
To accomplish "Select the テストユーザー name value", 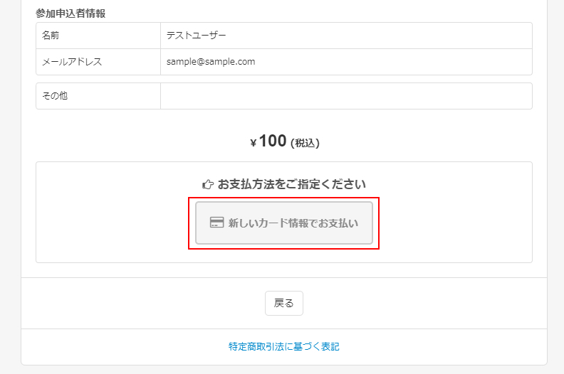I will click(x=197, y=36).
